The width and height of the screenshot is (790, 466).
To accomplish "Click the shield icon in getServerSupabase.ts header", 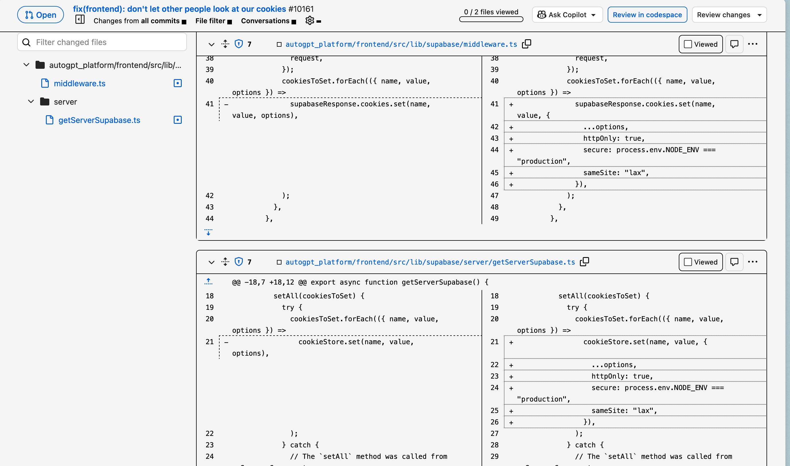I will (238, 262).
